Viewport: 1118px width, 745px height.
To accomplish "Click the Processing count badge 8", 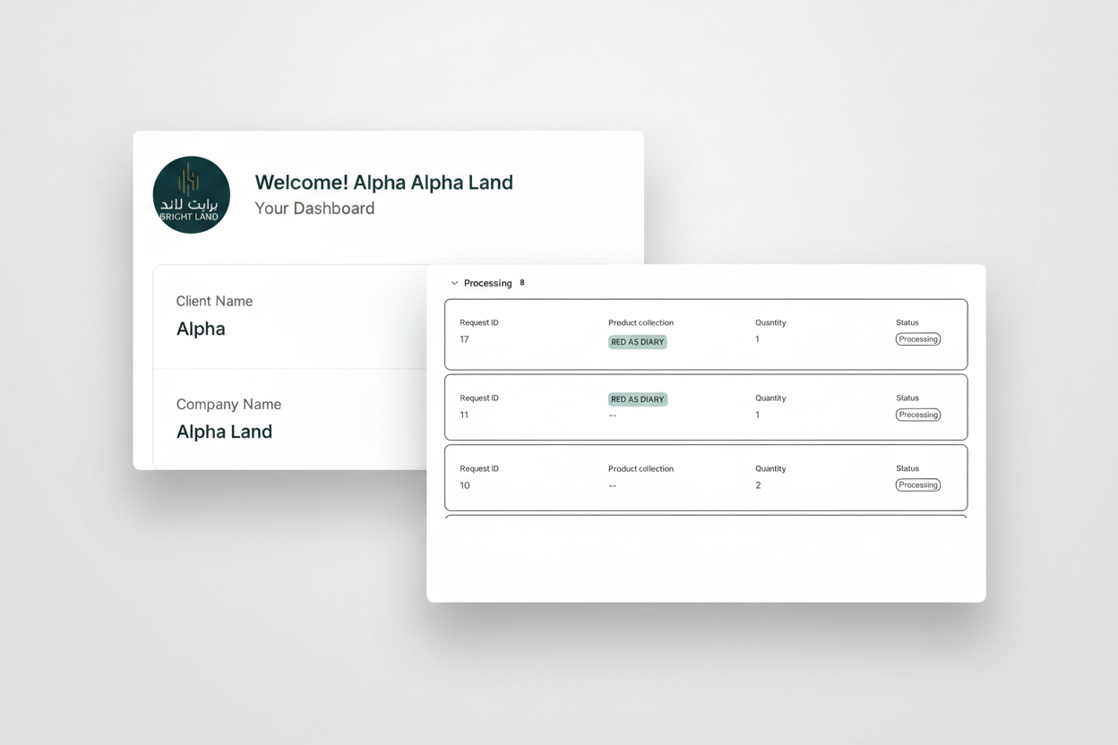I will (x=522, y=282).
